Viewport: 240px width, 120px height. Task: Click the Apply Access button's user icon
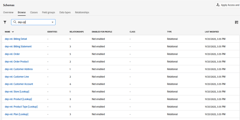(218, 5)
